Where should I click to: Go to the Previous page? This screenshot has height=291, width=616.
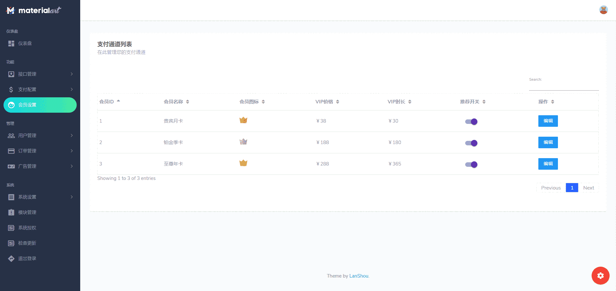551,188
